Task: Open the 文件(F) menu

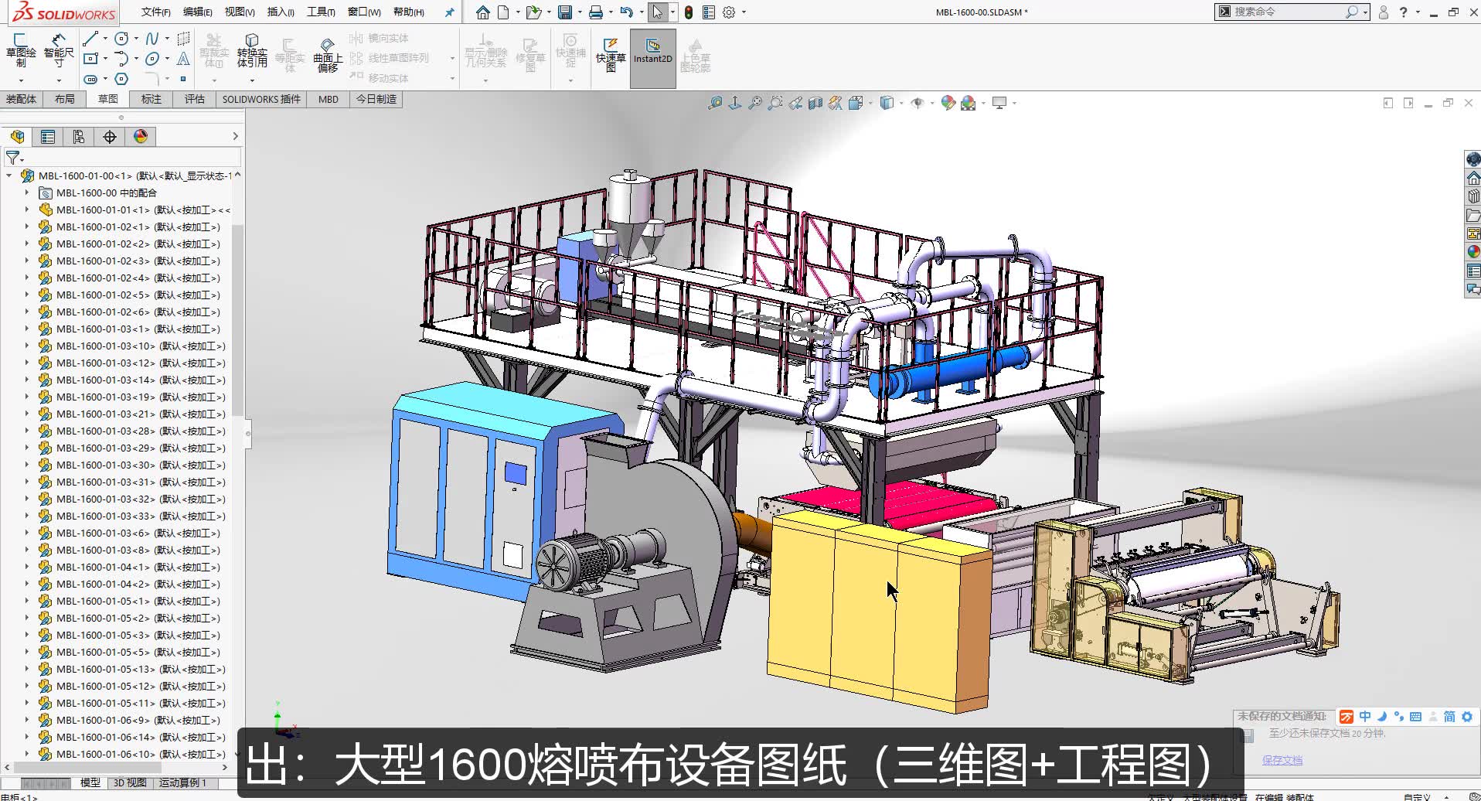Action: coord(156,12)
